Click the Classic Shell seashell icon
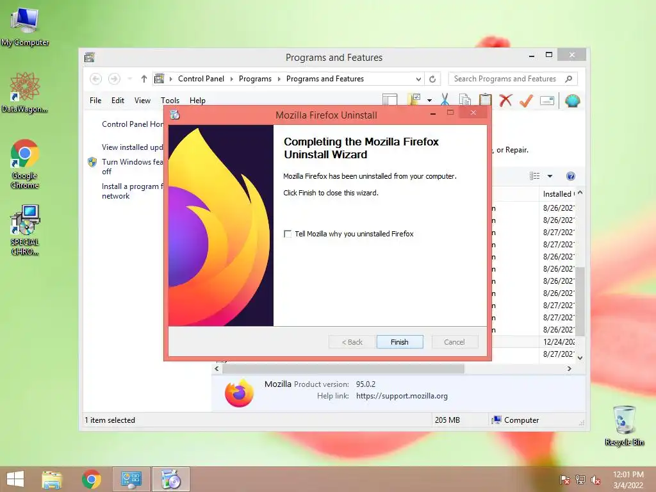The image size is (656, 492). [x=572, y=101]
